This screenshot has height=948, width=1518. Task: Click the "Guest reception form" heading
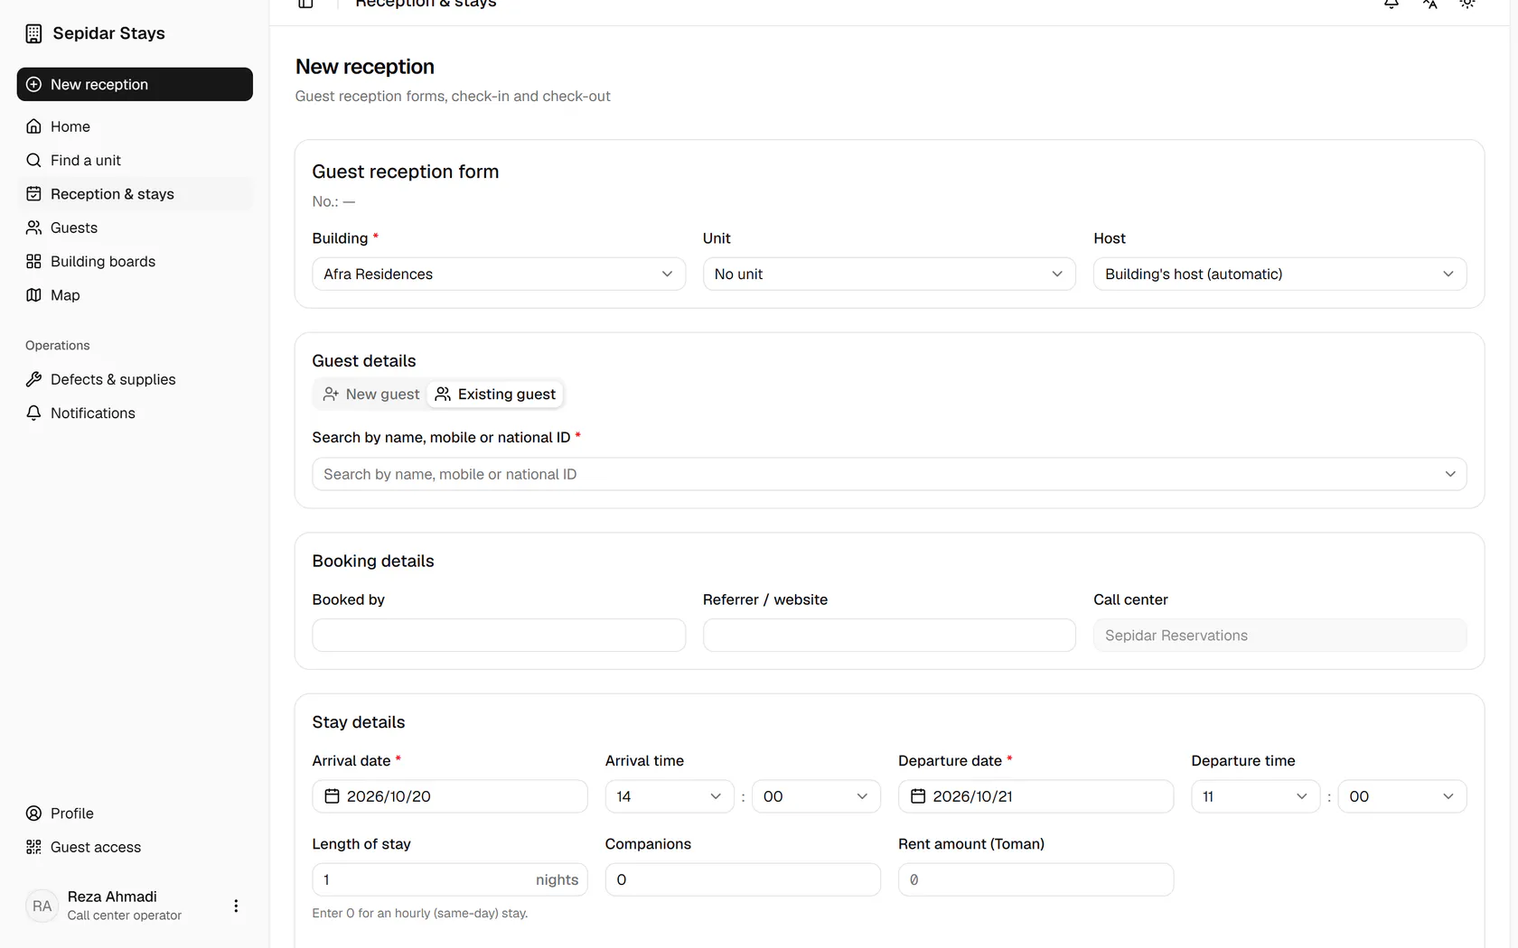coord(406,172)
